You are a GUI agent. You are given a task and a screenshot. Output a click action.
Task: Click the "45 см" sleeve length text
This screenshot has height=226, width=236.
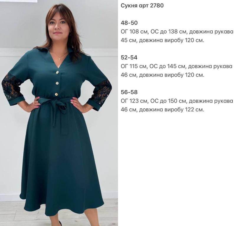point(128,40)
